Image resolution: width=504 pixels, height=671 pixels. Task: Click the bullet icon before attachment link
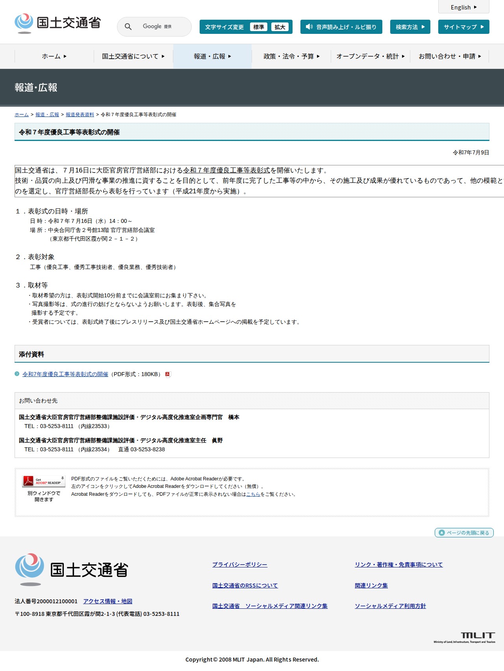(x=17, y=374)
